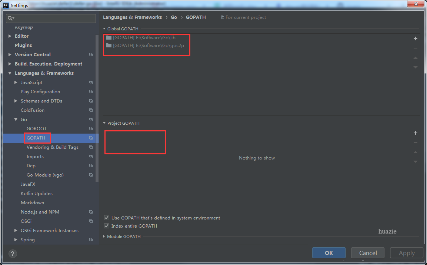Click project-level icon beside Play Configuration
427x265 pixels.
[91, 92]
